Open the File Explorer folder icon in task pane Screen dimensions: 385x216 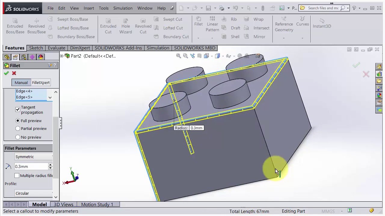coord(379,81)
